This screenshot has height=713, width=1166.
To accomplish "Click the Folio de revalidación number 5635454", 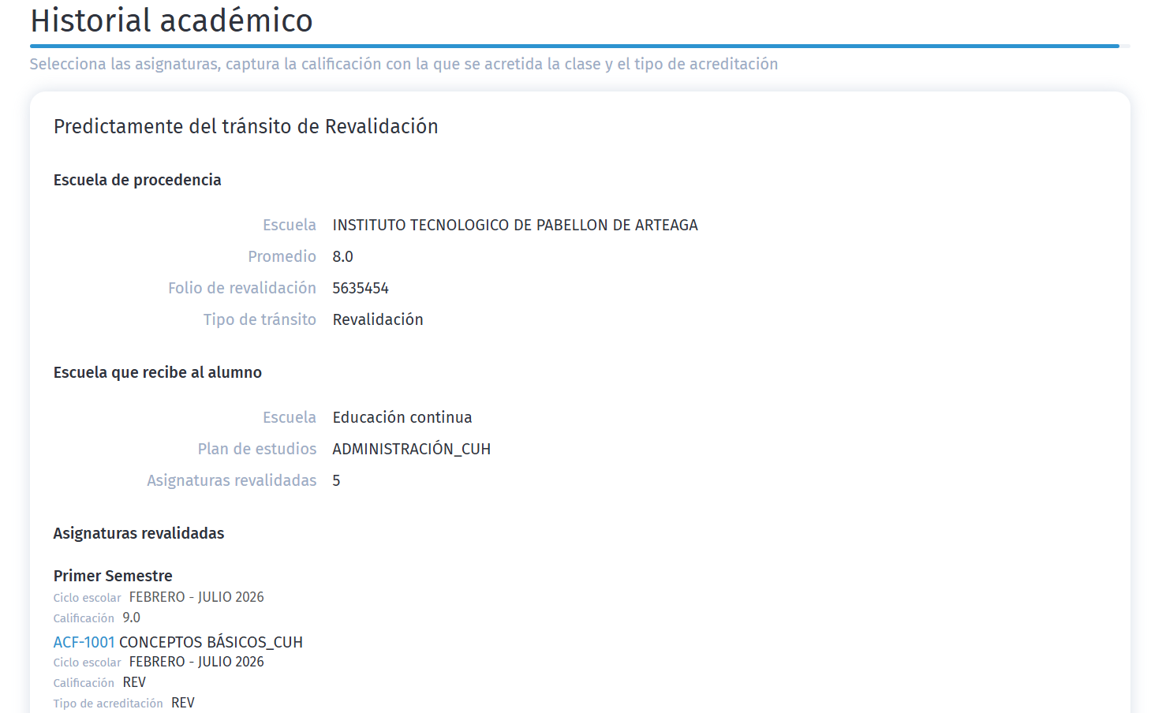I will point(361,288).
